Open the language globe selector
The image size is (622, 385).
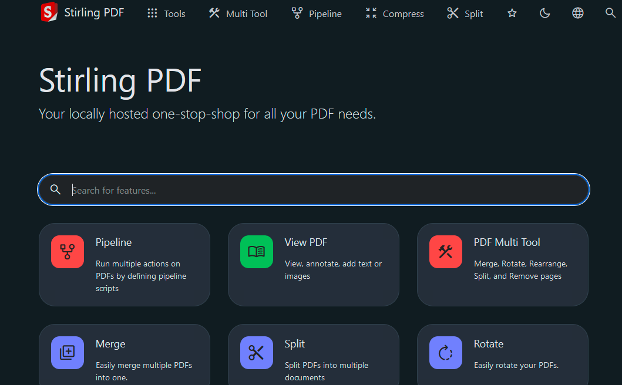pos(578,13)
